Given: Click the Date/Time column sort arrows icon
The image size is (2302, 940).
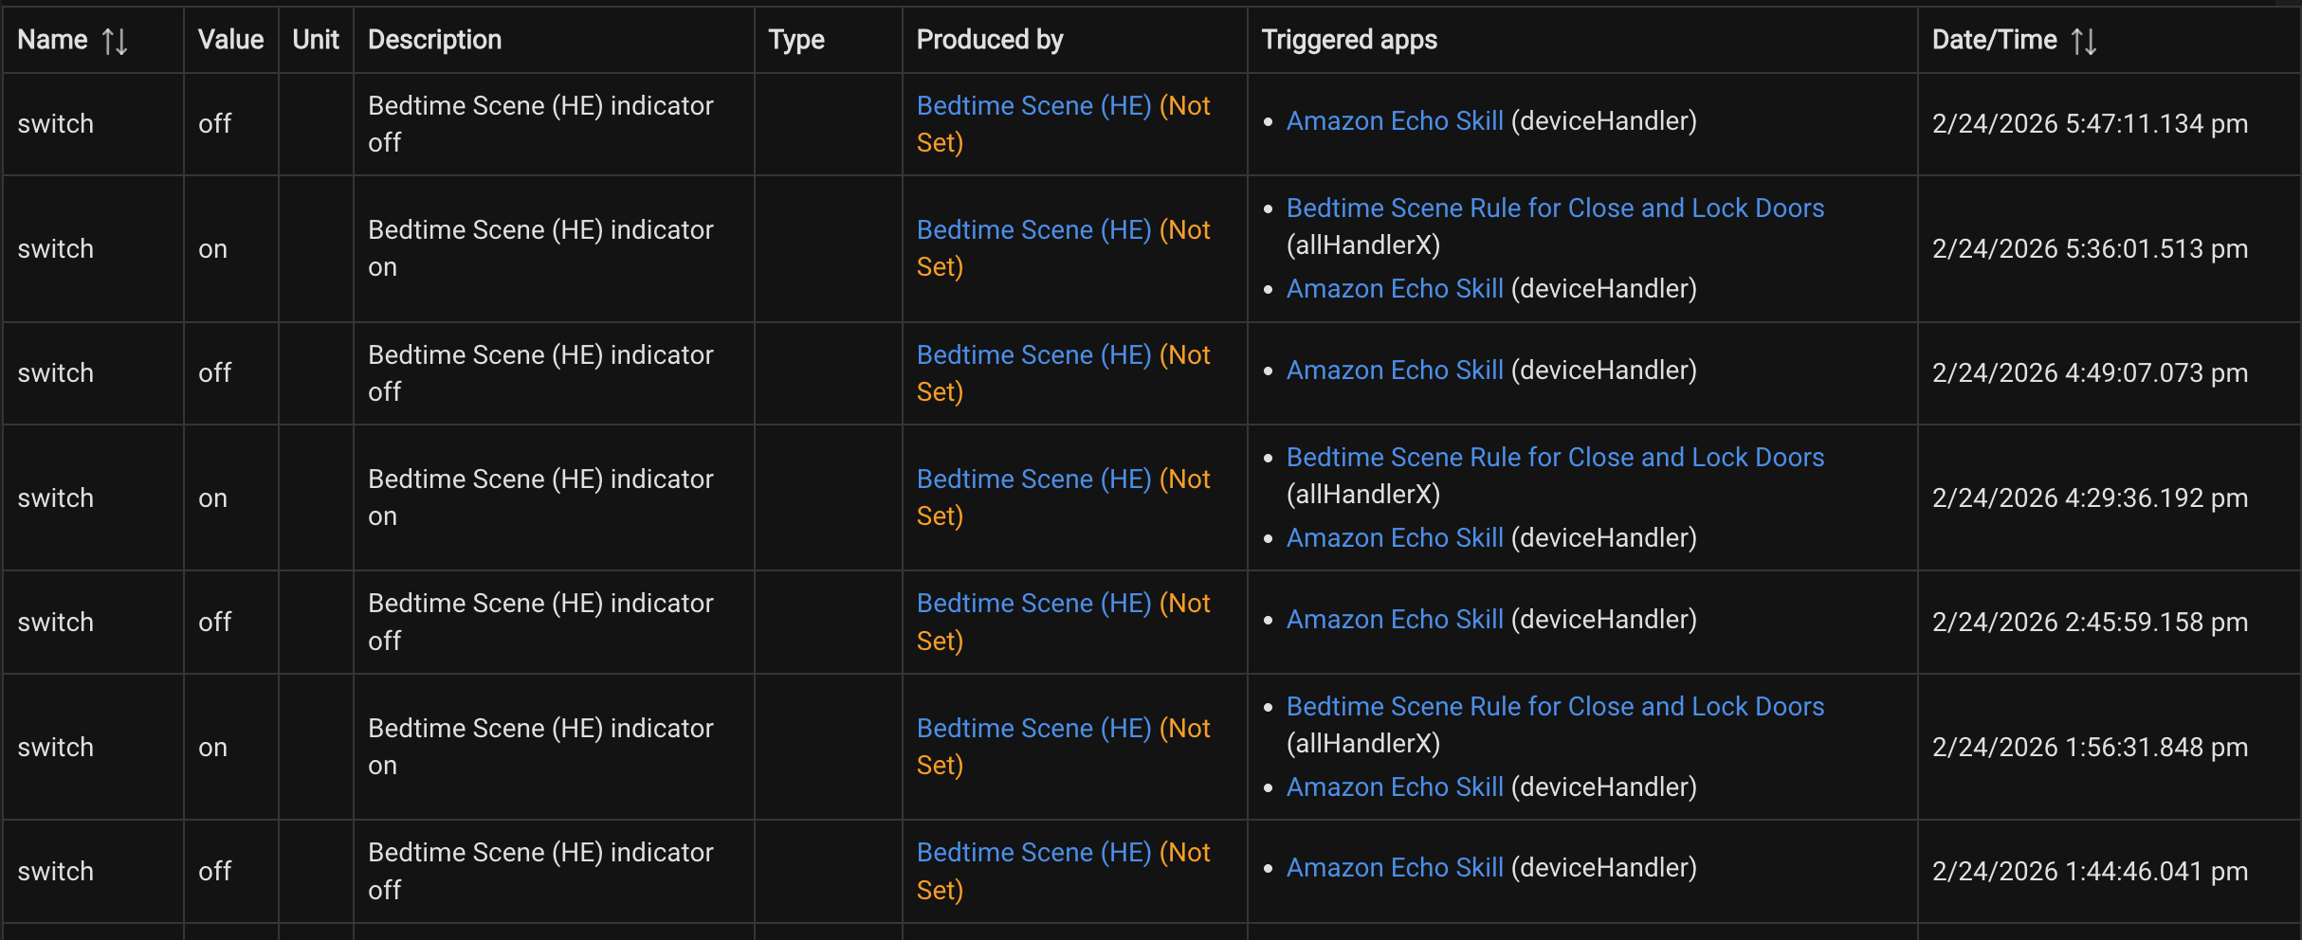Looking at the screenshot, I should pos(2083,41).
